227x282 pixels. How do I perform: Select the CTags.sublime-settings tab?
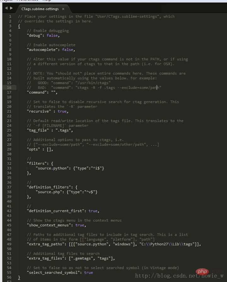(x=40, y=9)
